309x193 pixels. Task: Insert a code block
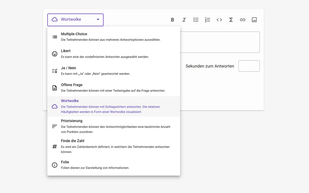click(219, 20)
